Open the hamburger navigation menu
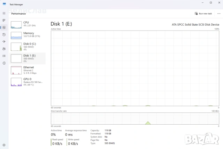 [x=4, y=13]
